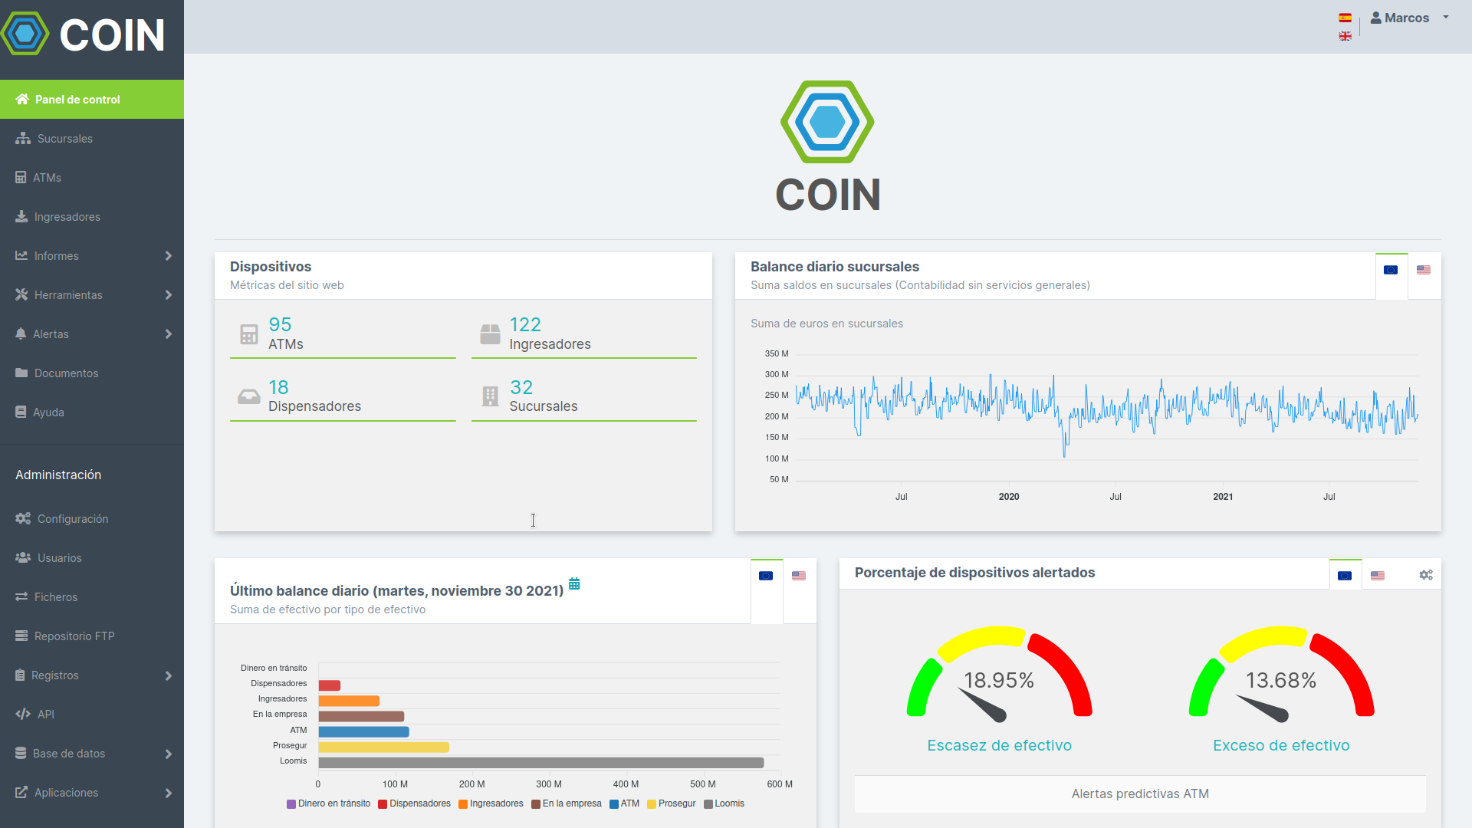Click the Alertas bell icon
This screenshot has width=1472, height=828.
(21, 333)
